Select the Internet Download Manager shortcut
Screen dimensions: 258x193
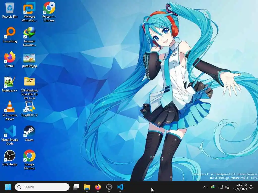click(29, 37)
